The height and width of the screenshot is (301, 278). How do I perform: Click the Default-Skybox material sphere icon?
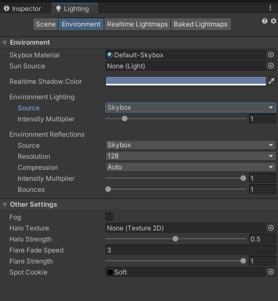[110, 55]
